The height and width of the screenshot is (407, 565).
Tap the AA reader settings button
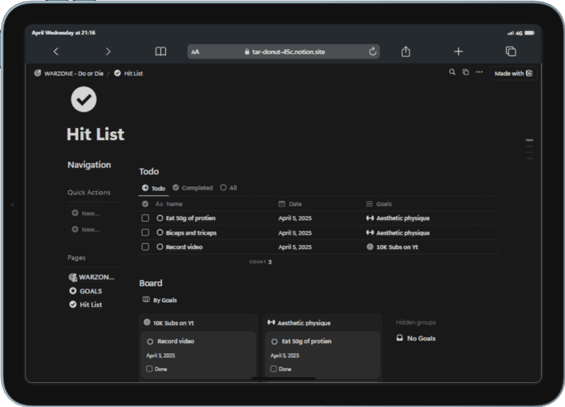click(195, 52)
